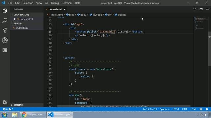This screenshot has height=118, width=211.
Task: Open the Explorer view in activity bar
Action: tap(5, 11)
